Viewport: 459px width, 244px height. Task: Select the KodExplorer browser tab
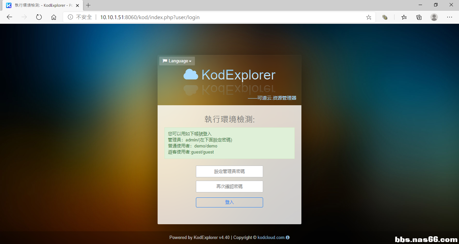point(42,5)
